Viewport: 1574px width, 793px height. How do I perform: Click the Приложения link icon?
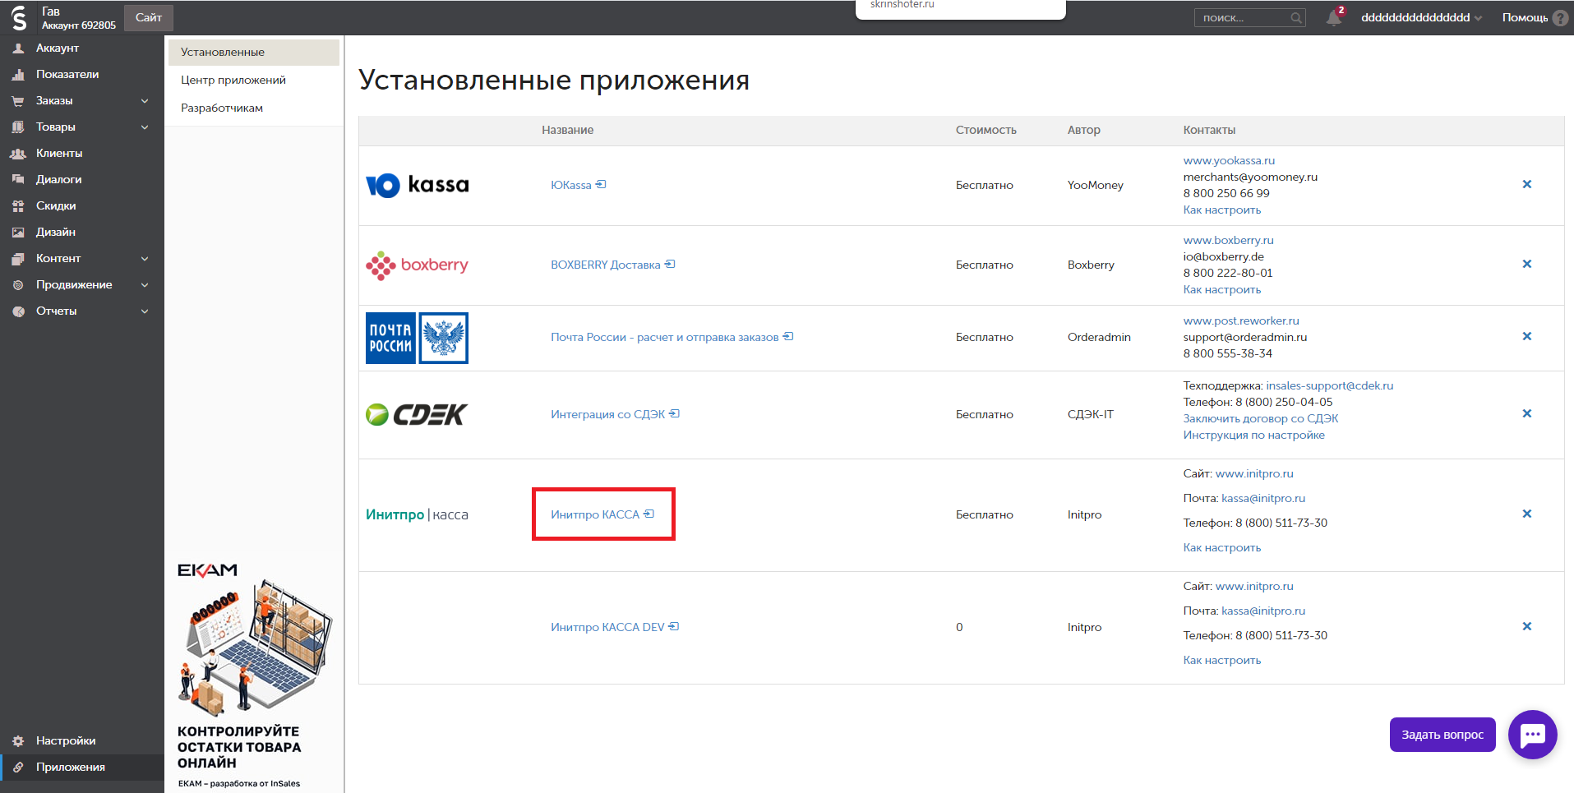pyautogui.click(x=18, y=768)
